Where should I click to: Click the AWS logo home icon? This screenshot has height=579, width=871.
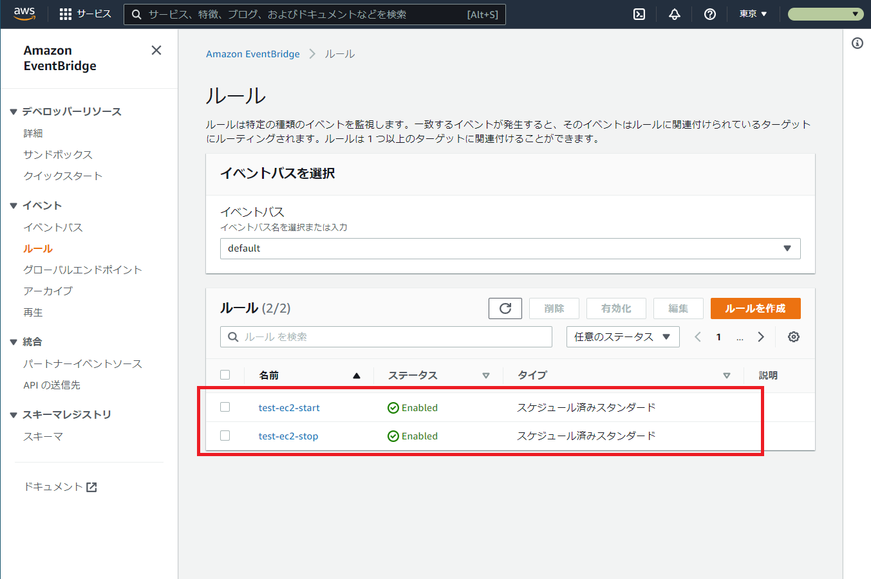click(24, 14)
